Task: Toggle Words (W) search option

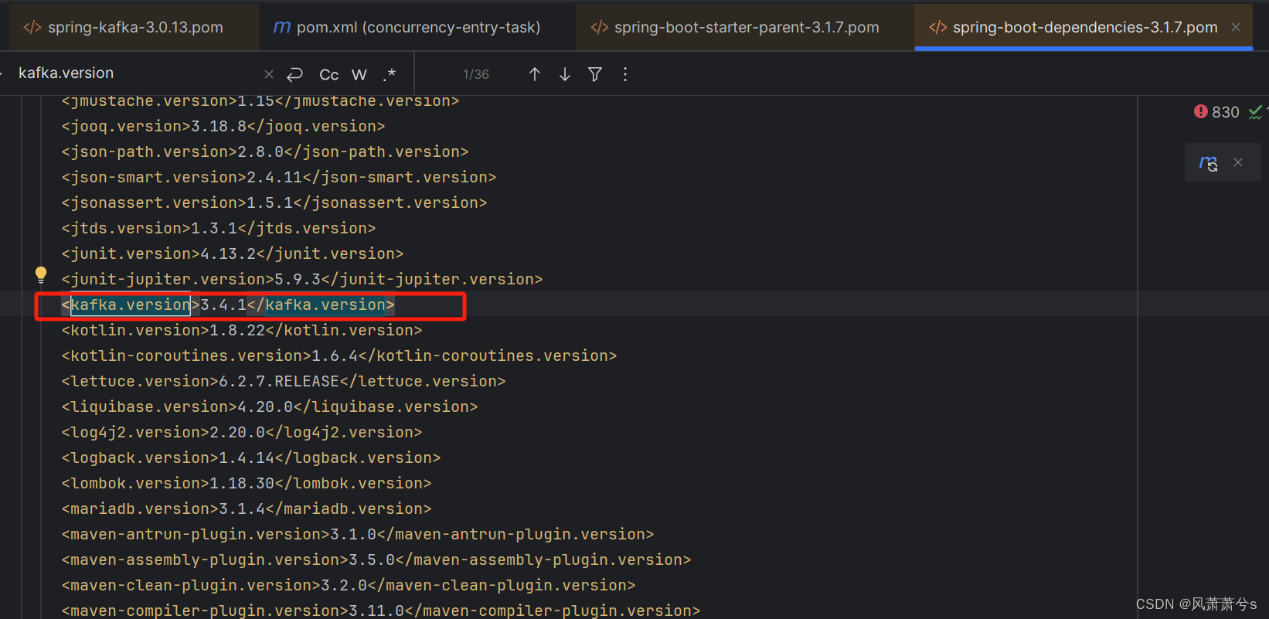Action: pyautogui.click(x=359, y=74)
